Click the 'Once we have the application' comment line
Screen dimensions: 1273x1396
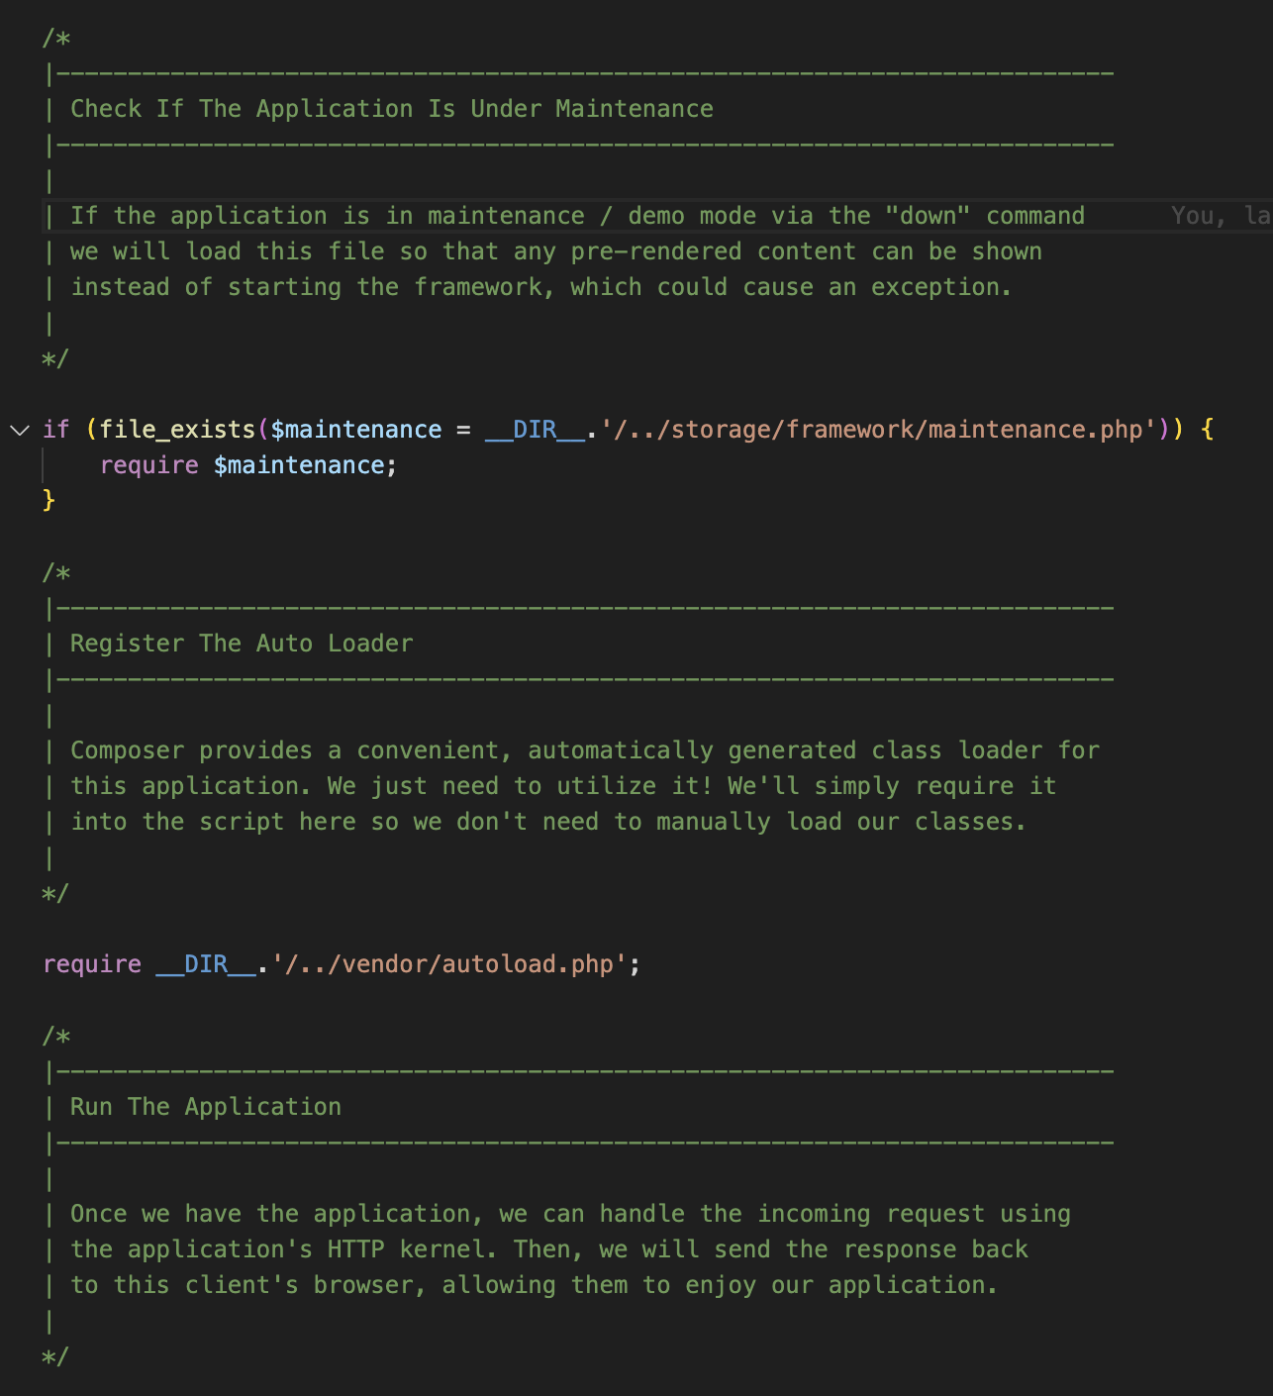[570, 1214]
